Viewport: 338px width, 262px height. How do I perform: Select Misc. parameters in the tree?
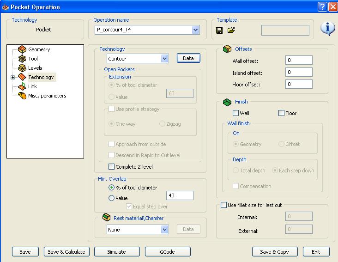point(47,96)
